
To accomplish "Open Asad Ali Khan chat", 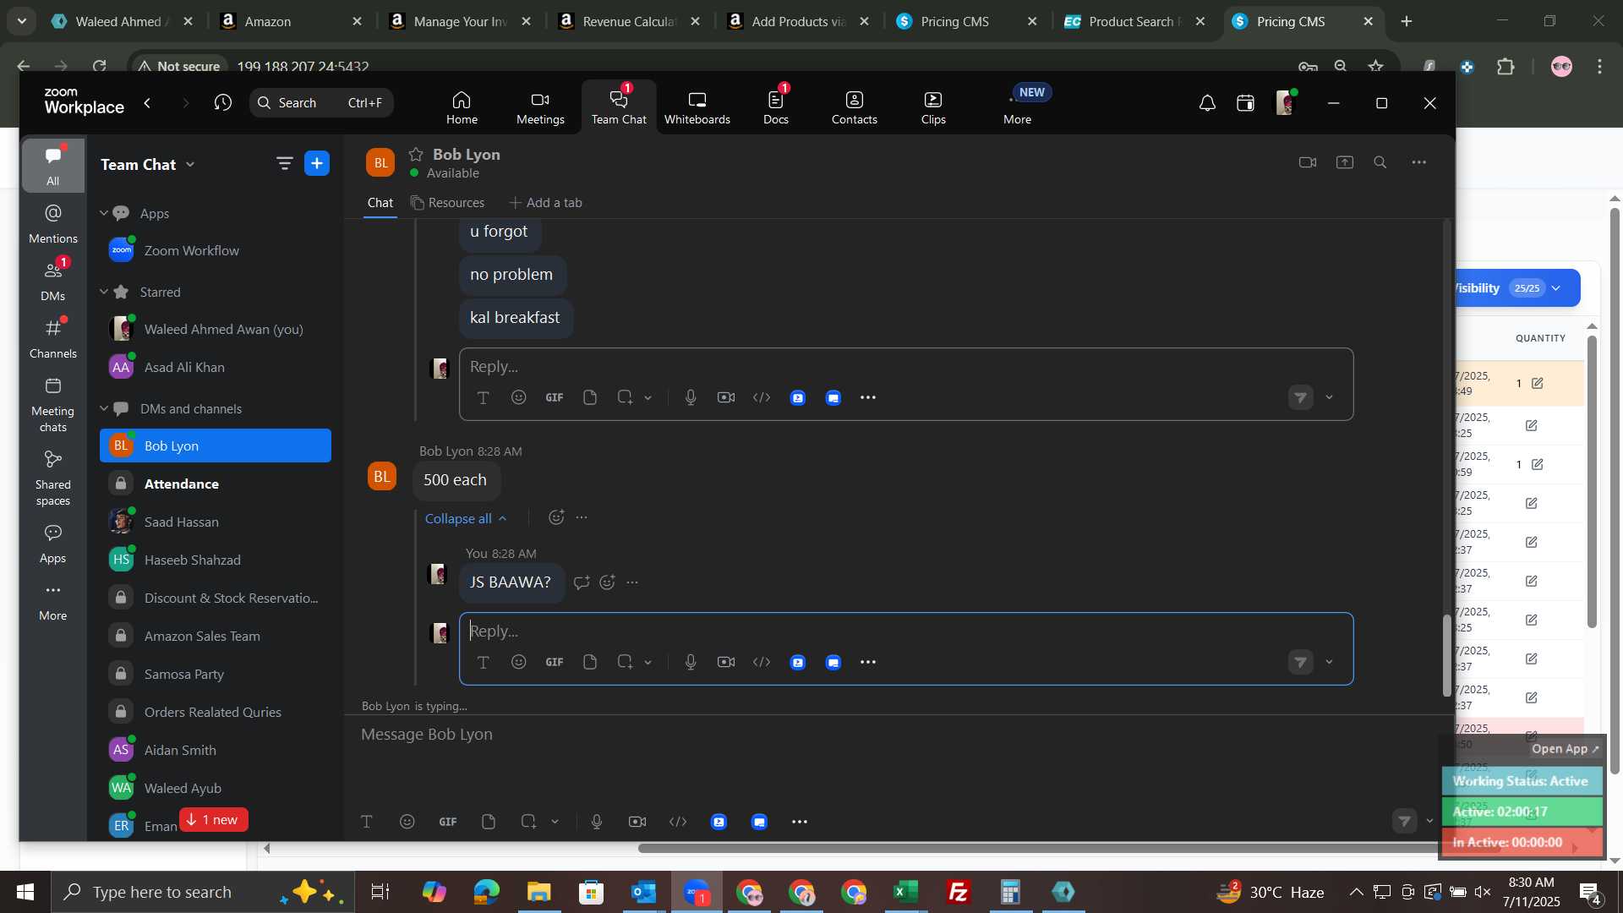I will click(x=216, y=367).
